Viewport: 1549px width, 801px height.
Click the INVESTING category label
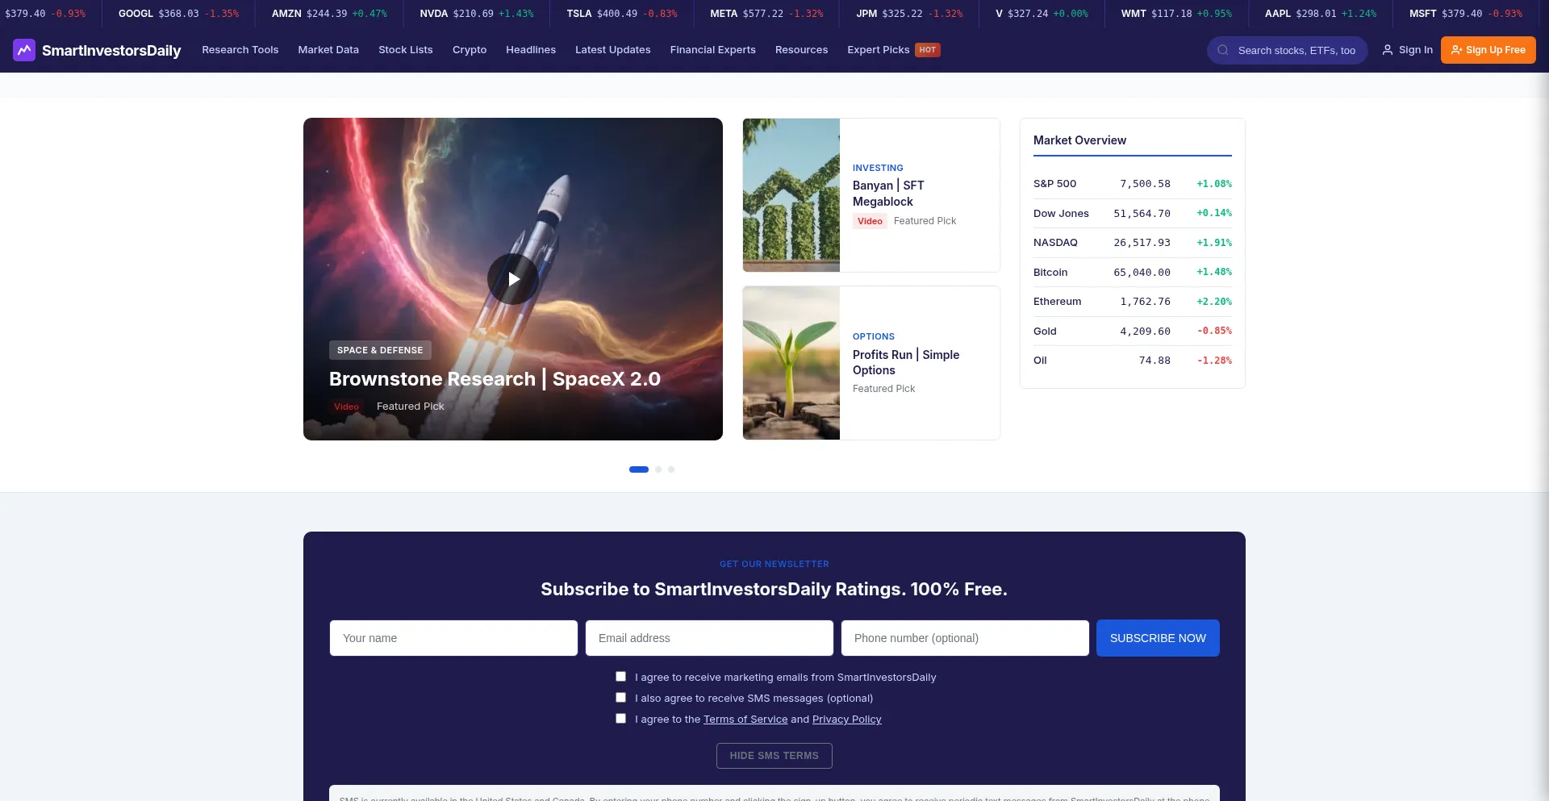coord(878,168)
